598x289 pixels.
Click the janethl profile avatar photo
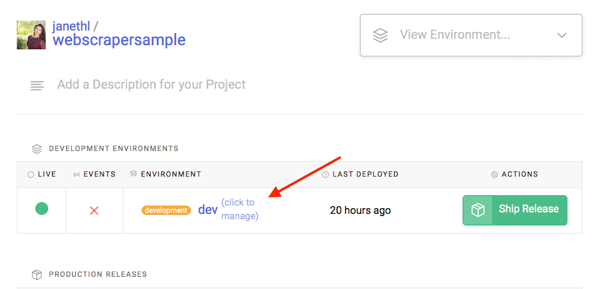click(31, 35)
